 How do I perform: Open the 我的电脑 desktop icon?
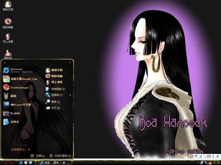click(x=8, y=23)
